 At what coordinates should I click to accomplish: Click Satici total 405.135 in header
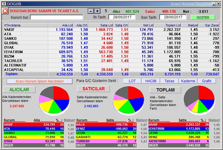click(x=169, y=11)
